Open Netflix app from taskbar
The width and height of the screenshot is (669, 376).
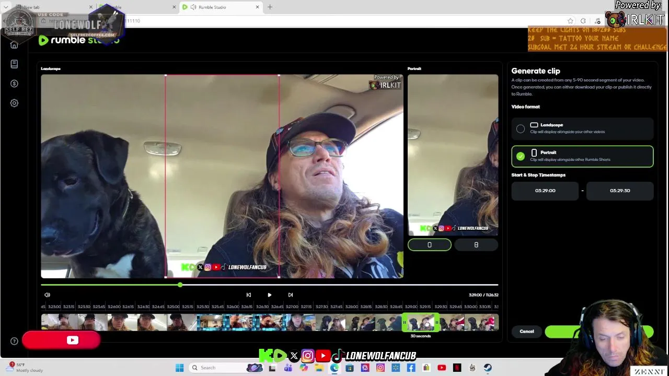(457, 368)
